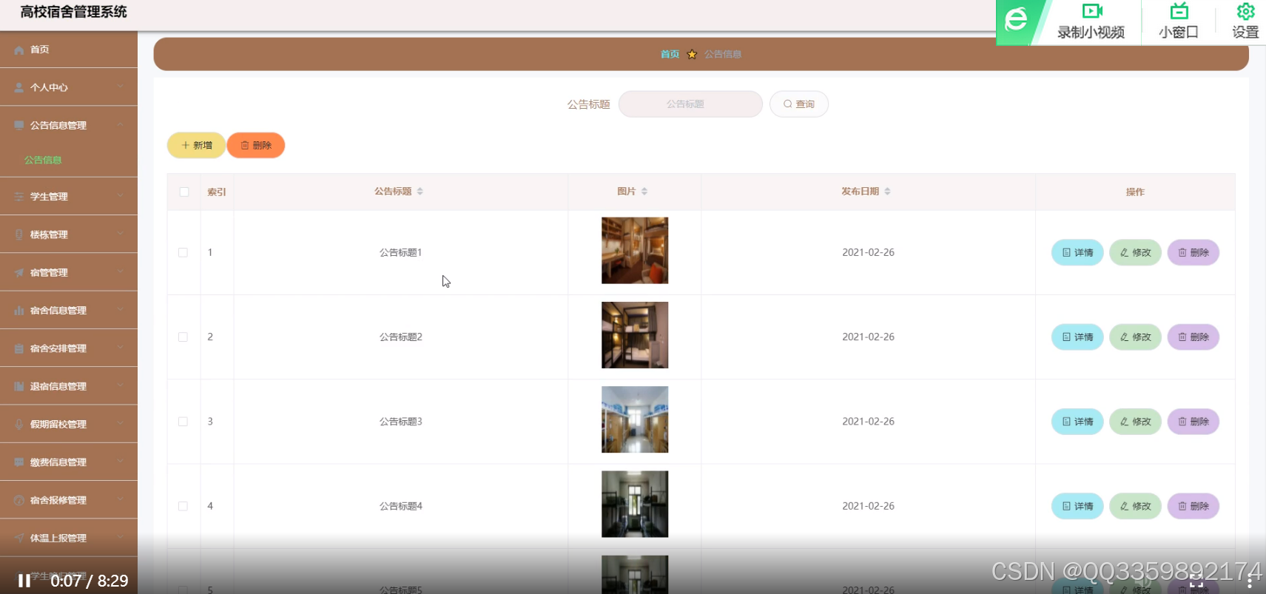1266x594 pixels.
Task: Pause the video playback
Action: (x=24, y=581)
